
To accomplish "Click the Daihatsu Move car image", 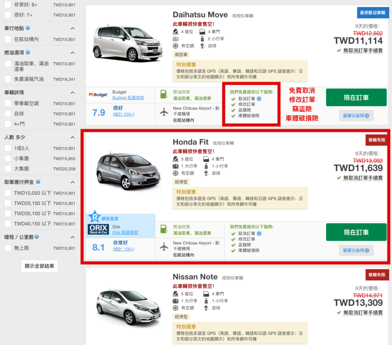I will 127,43.
